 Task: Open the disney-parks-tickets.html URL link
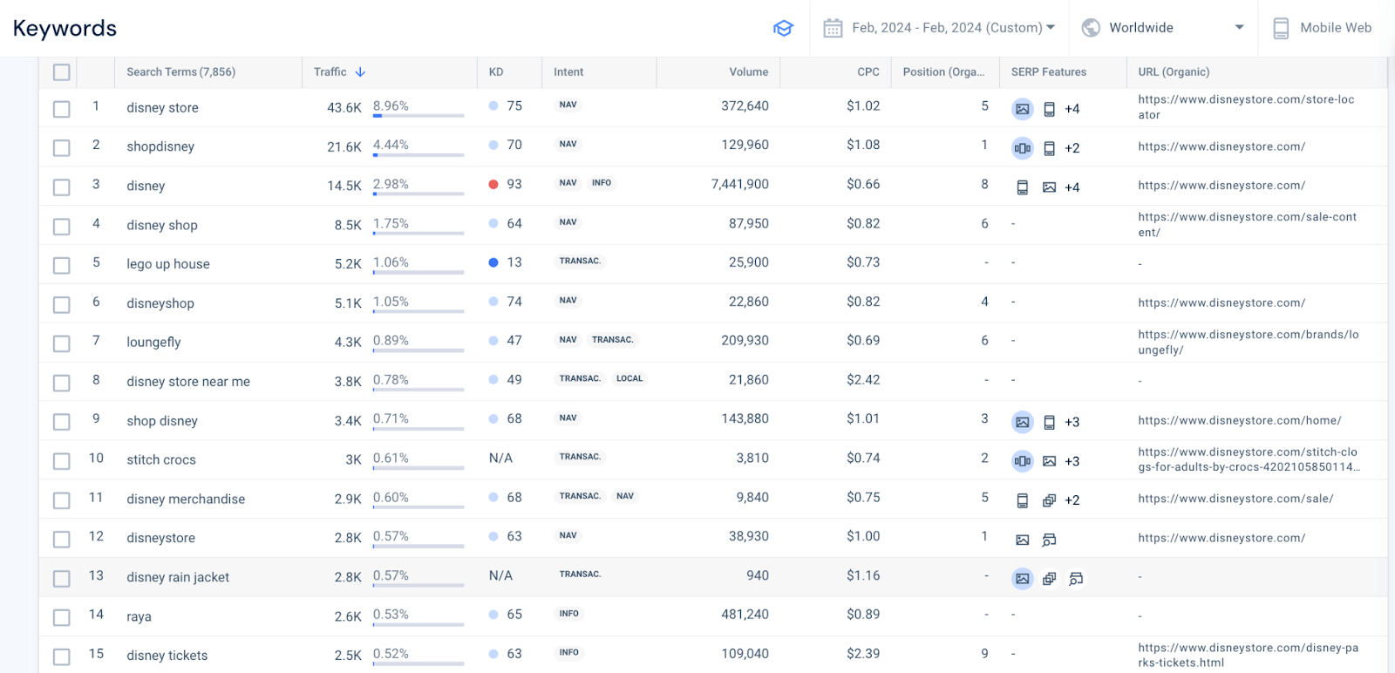1248,655
